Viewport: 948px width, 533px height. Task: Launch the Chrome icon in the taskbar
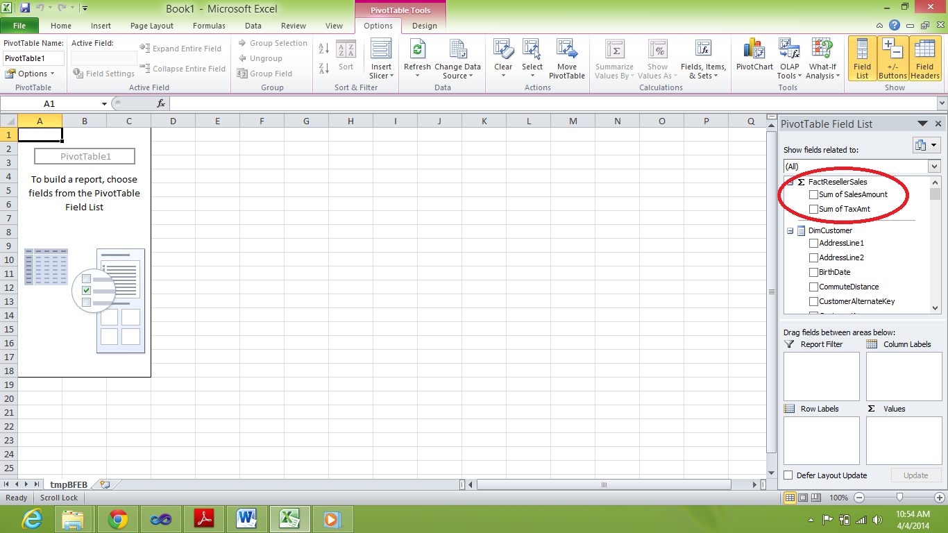118,518
